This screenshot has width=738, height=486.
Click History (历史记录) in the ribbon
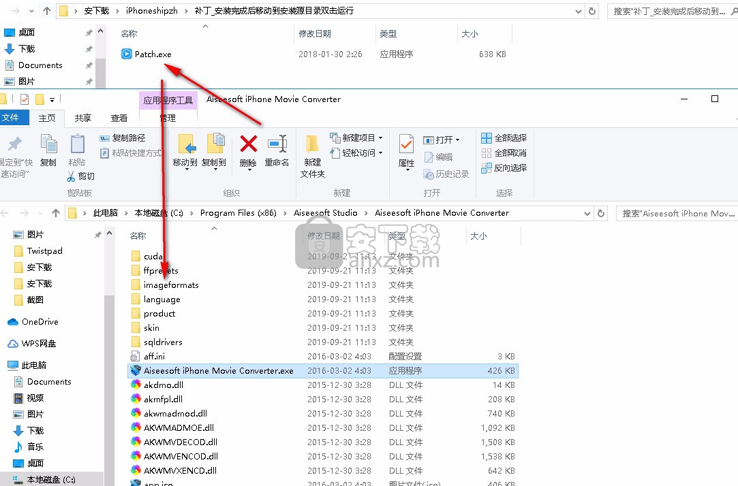pos(446,174)
